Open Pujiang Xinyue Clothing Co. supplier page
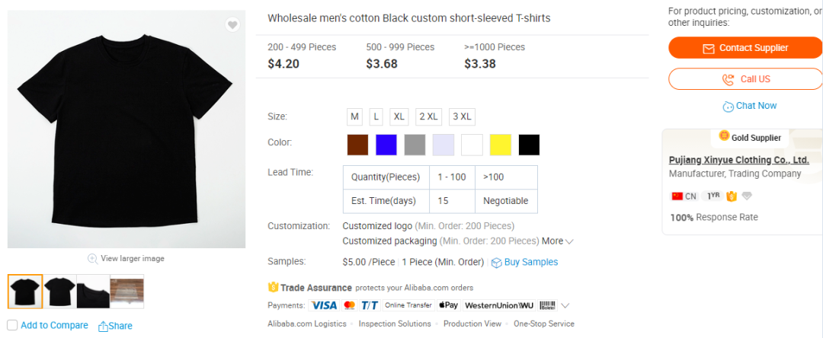 click(x=738, y=160)
